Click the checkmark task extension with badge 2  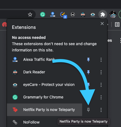63,15
